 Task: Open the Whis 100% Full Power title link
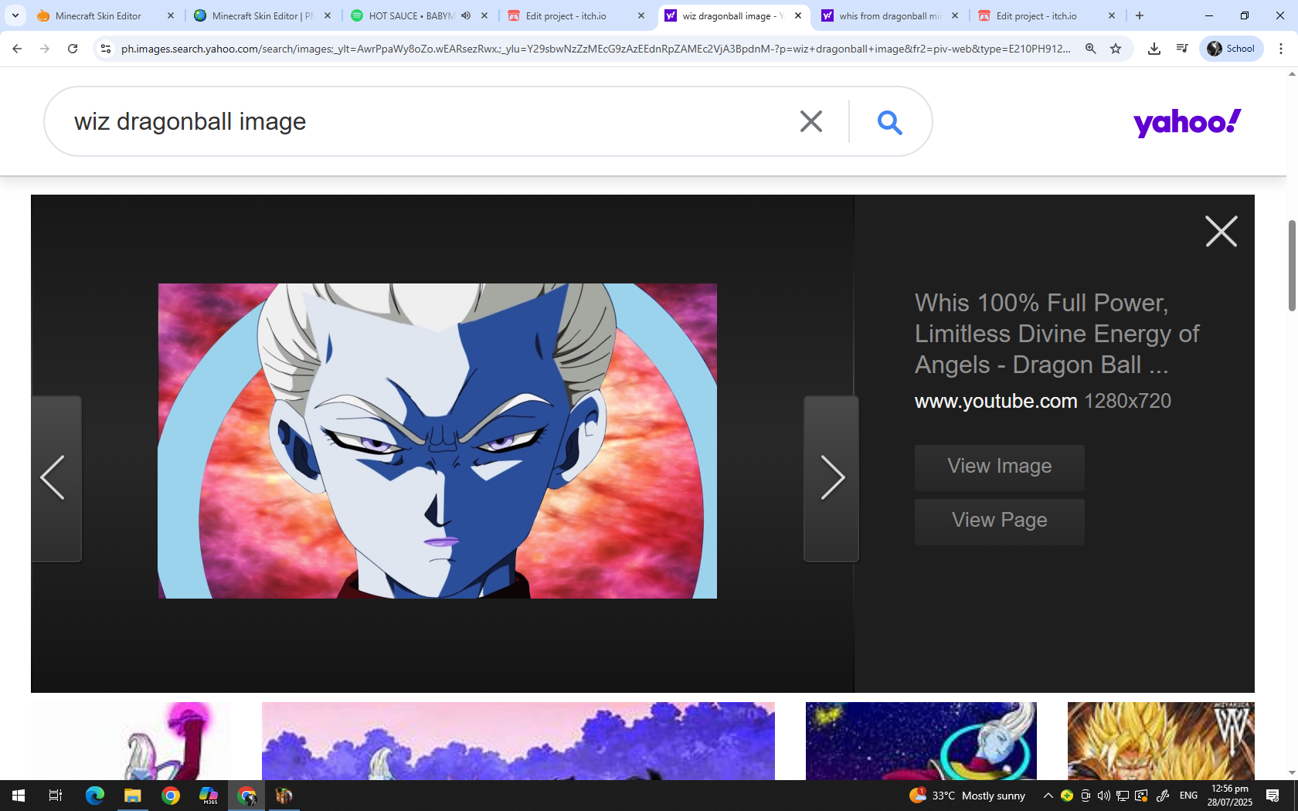pos(1057,334)
